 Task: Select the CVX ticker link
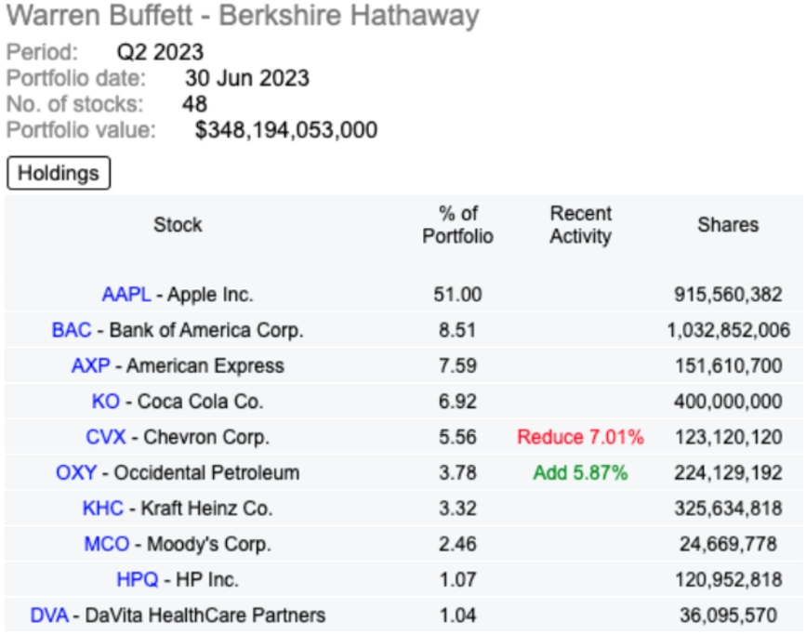click(105, 437)
